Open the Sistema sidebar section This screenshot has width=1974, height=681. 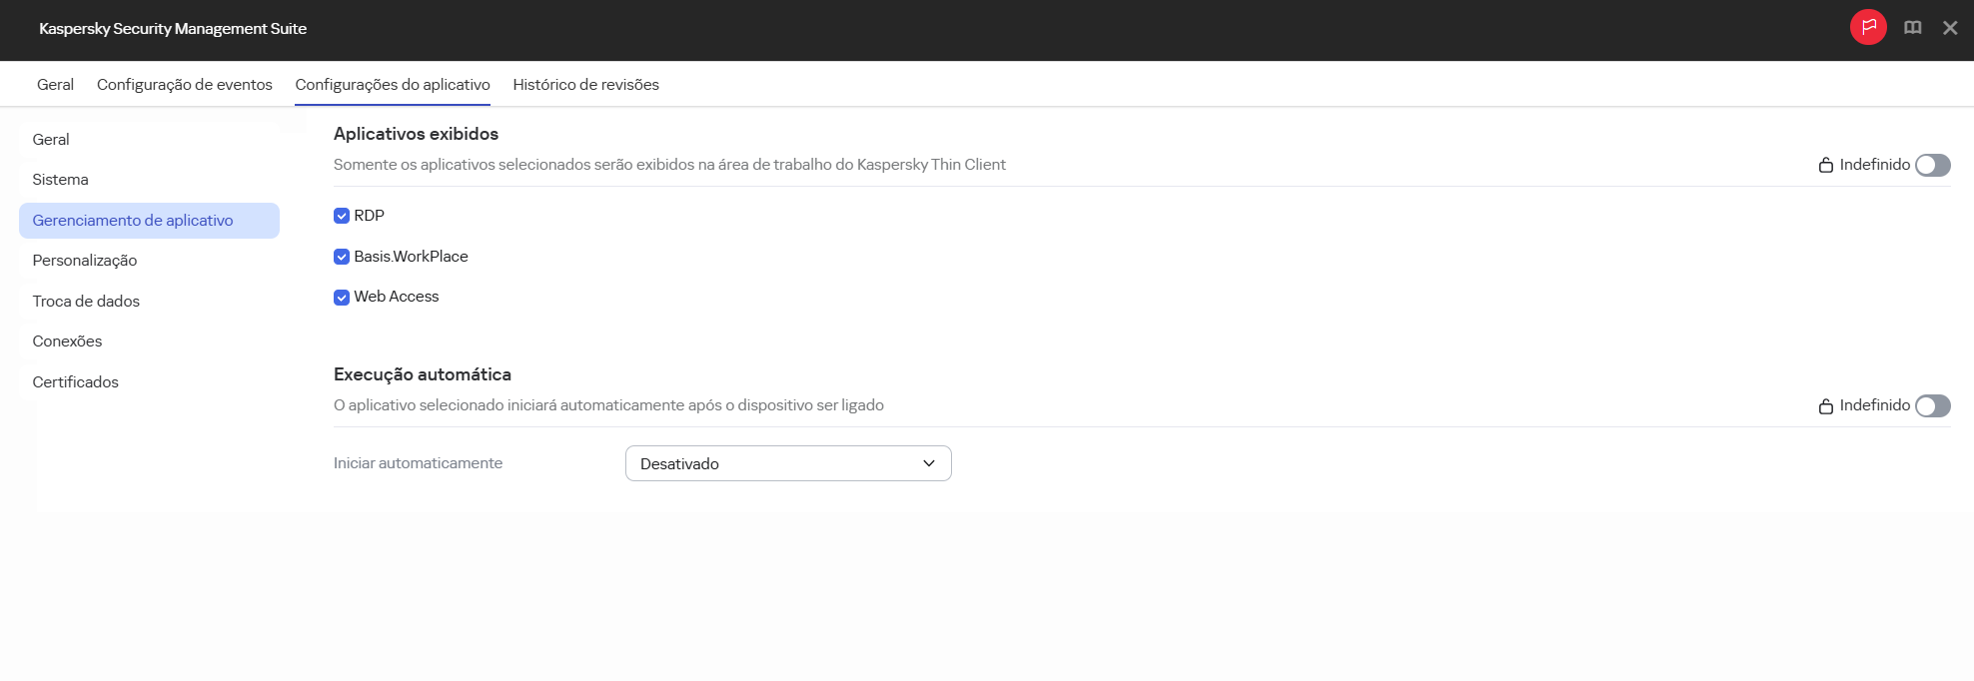pyautogui.click(x=149, y=180)
